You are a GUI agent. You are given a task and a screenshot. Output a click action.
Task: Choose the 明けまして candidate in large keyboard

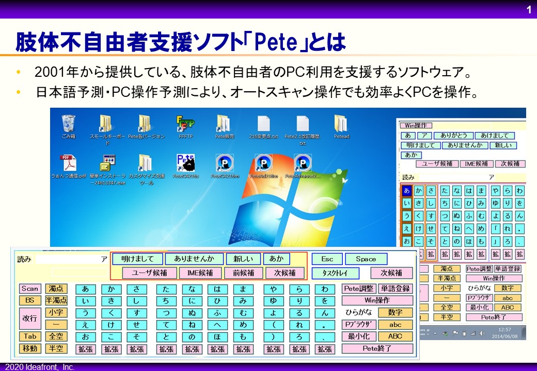coord(138,259)
